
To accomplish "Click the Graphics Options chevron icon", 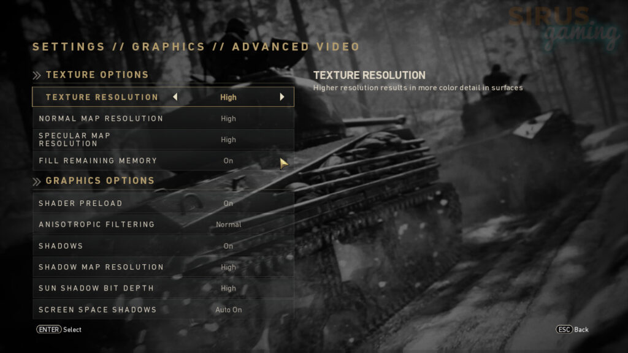I will click(x=37, y=181).
